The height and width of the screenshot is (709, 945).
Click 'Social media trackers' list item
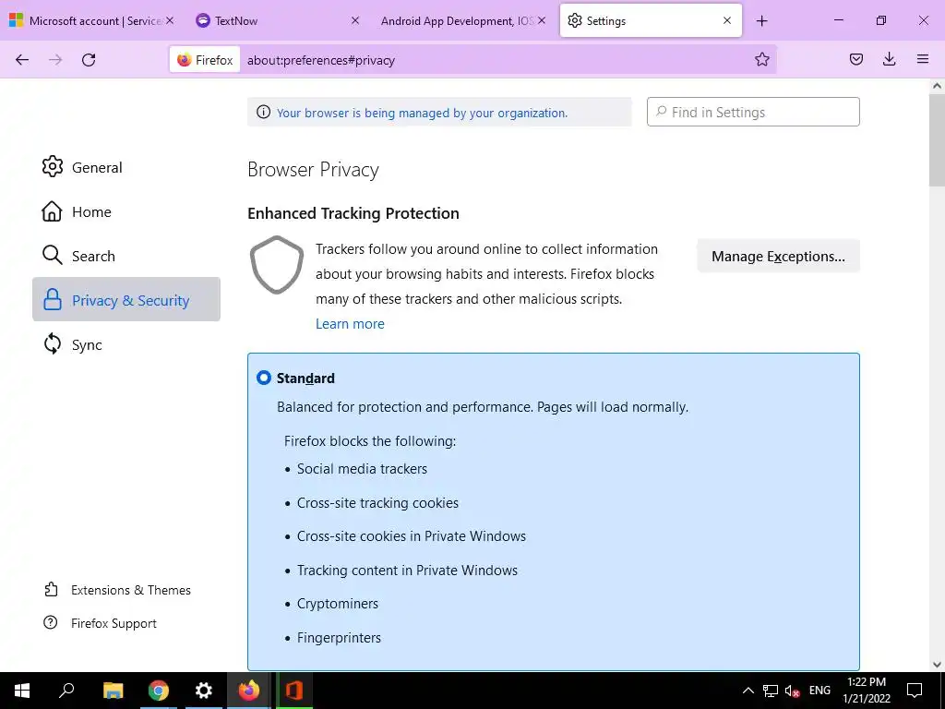[362, 468]
